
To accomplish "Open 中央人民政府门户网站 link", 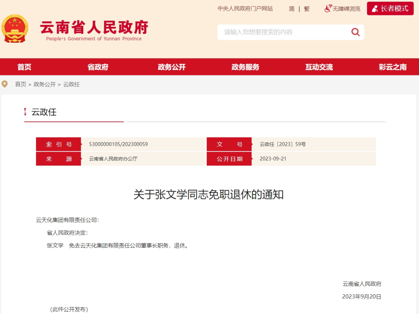I will point(245,8).
